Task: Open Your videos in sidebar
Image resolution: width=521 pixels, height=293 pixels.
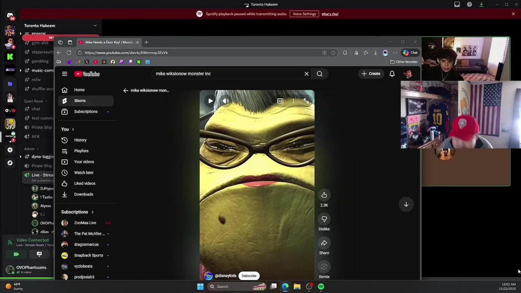Action: tap(86, 162)
